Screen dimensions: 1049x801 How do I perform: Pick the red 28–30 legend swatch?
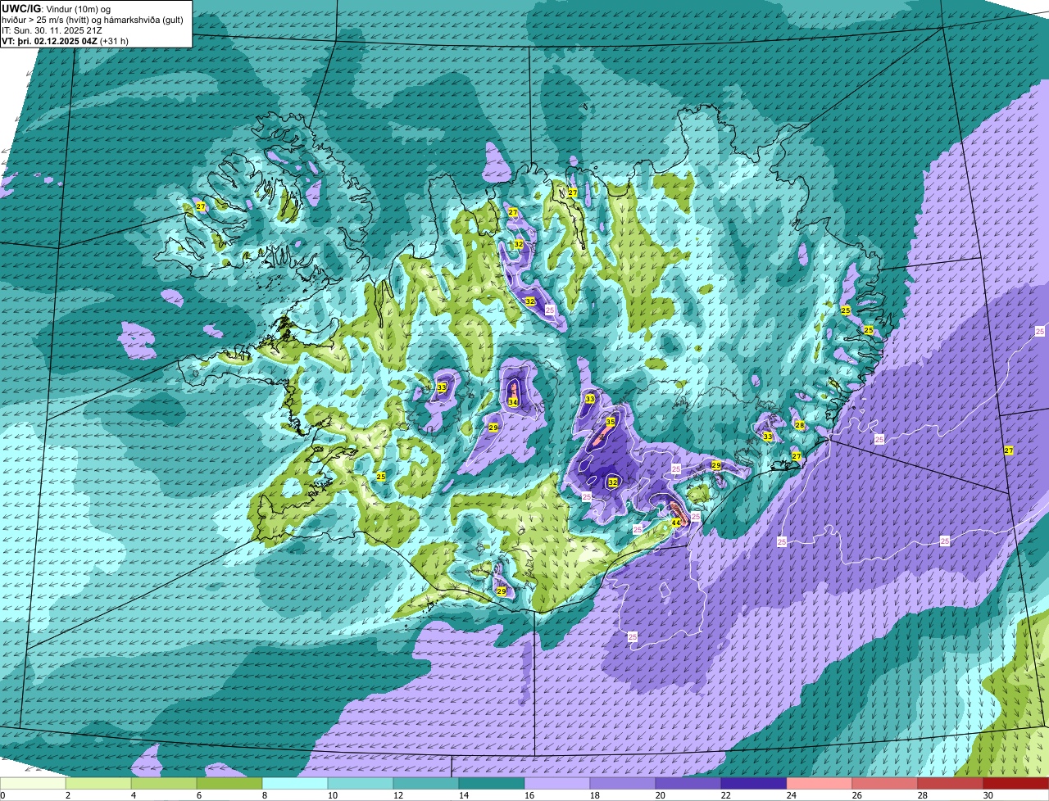point(951,783)
